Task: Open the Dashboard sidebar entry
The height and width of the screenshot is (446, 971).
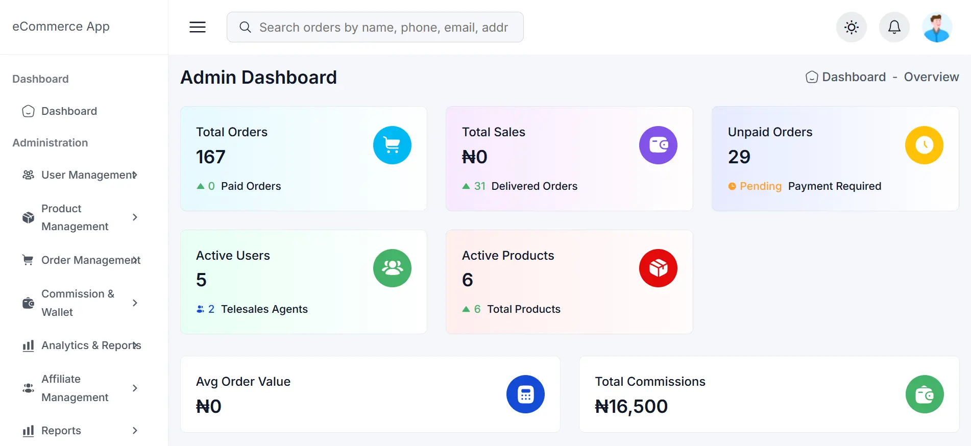Action: click(69, 111)
